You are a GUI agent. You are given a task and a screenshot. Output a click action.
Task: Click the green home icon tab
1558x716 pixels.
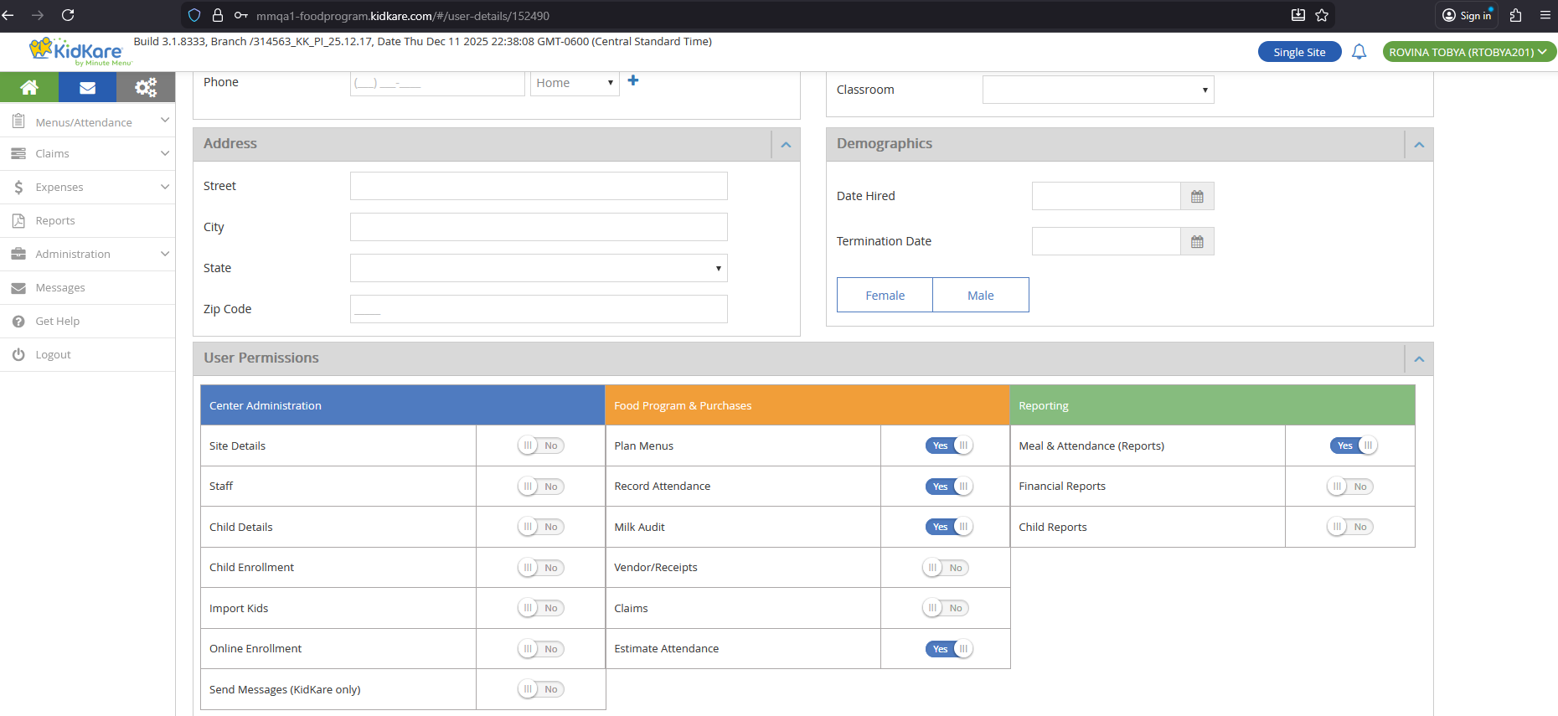click(x=29, y=87)
